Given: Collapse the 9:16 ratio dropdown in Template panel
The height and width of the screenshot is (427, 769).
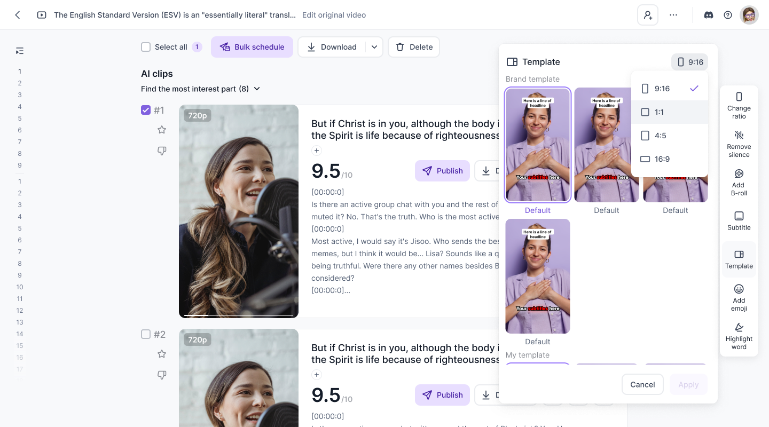Looking at the screenshot, I should pos(689,62).
